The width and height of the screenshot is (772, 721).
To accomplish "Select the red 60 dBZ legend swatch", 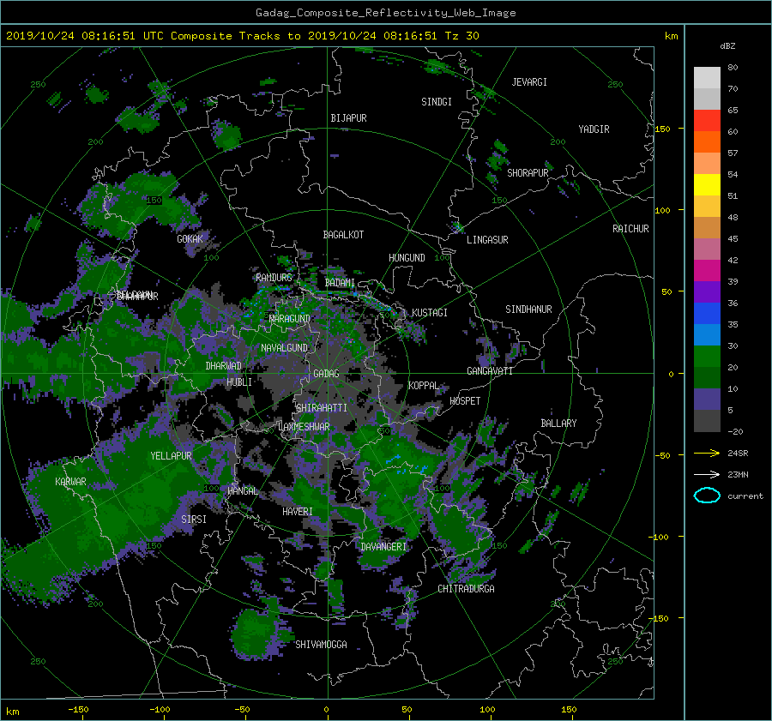I will (707, 120).
